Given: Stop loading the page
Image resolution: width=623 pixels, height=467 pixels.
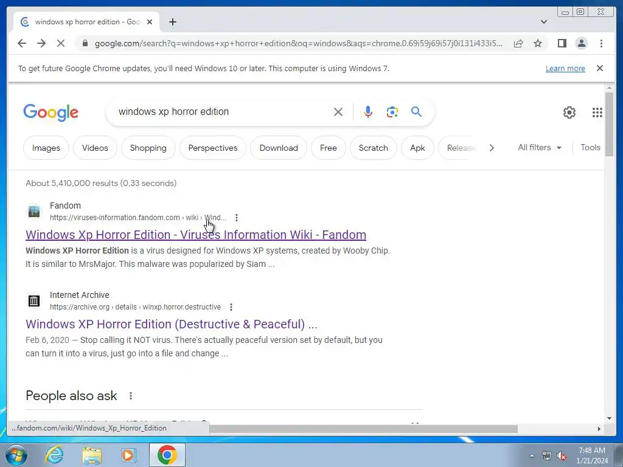Looking at the screenshot, I should pos(61,43).
